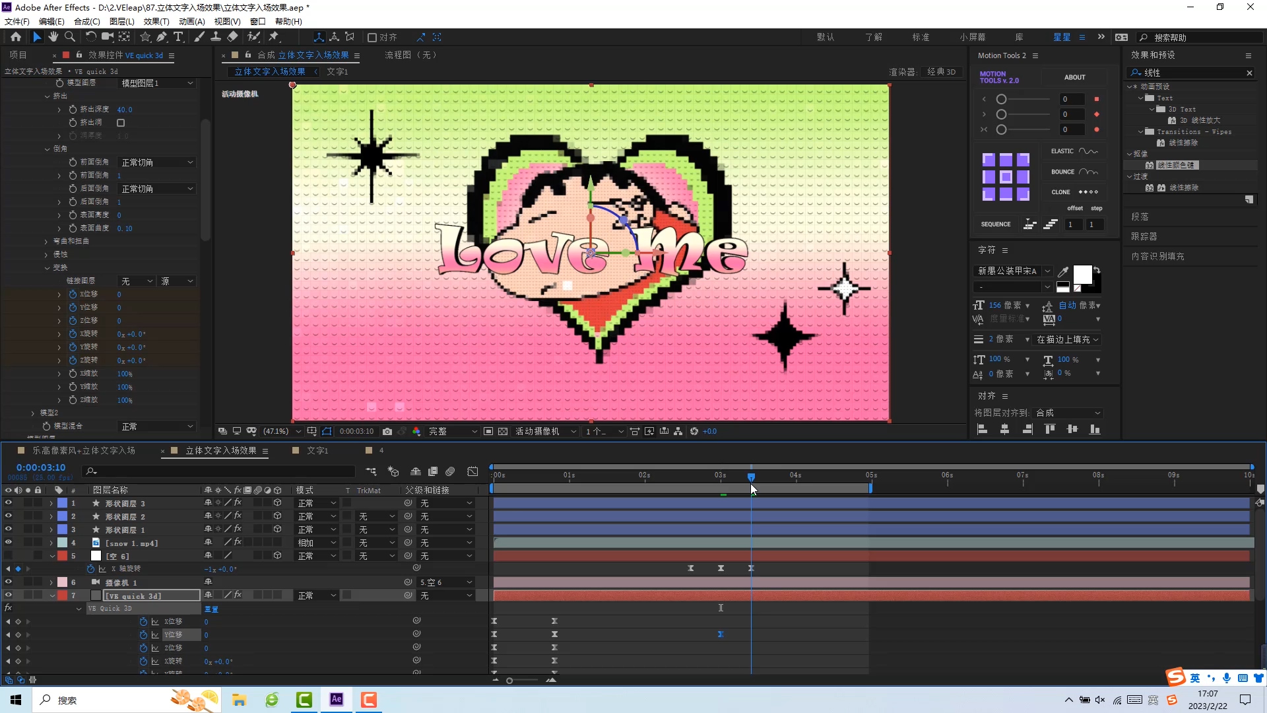
Task: Open the After Effects taskbar icon
Action: tap(337, 700)
